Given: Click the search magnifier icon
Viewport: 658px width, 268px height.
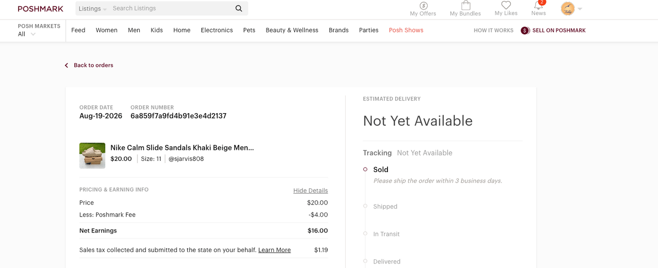Looking at the screenshot, I should point(239,8).
